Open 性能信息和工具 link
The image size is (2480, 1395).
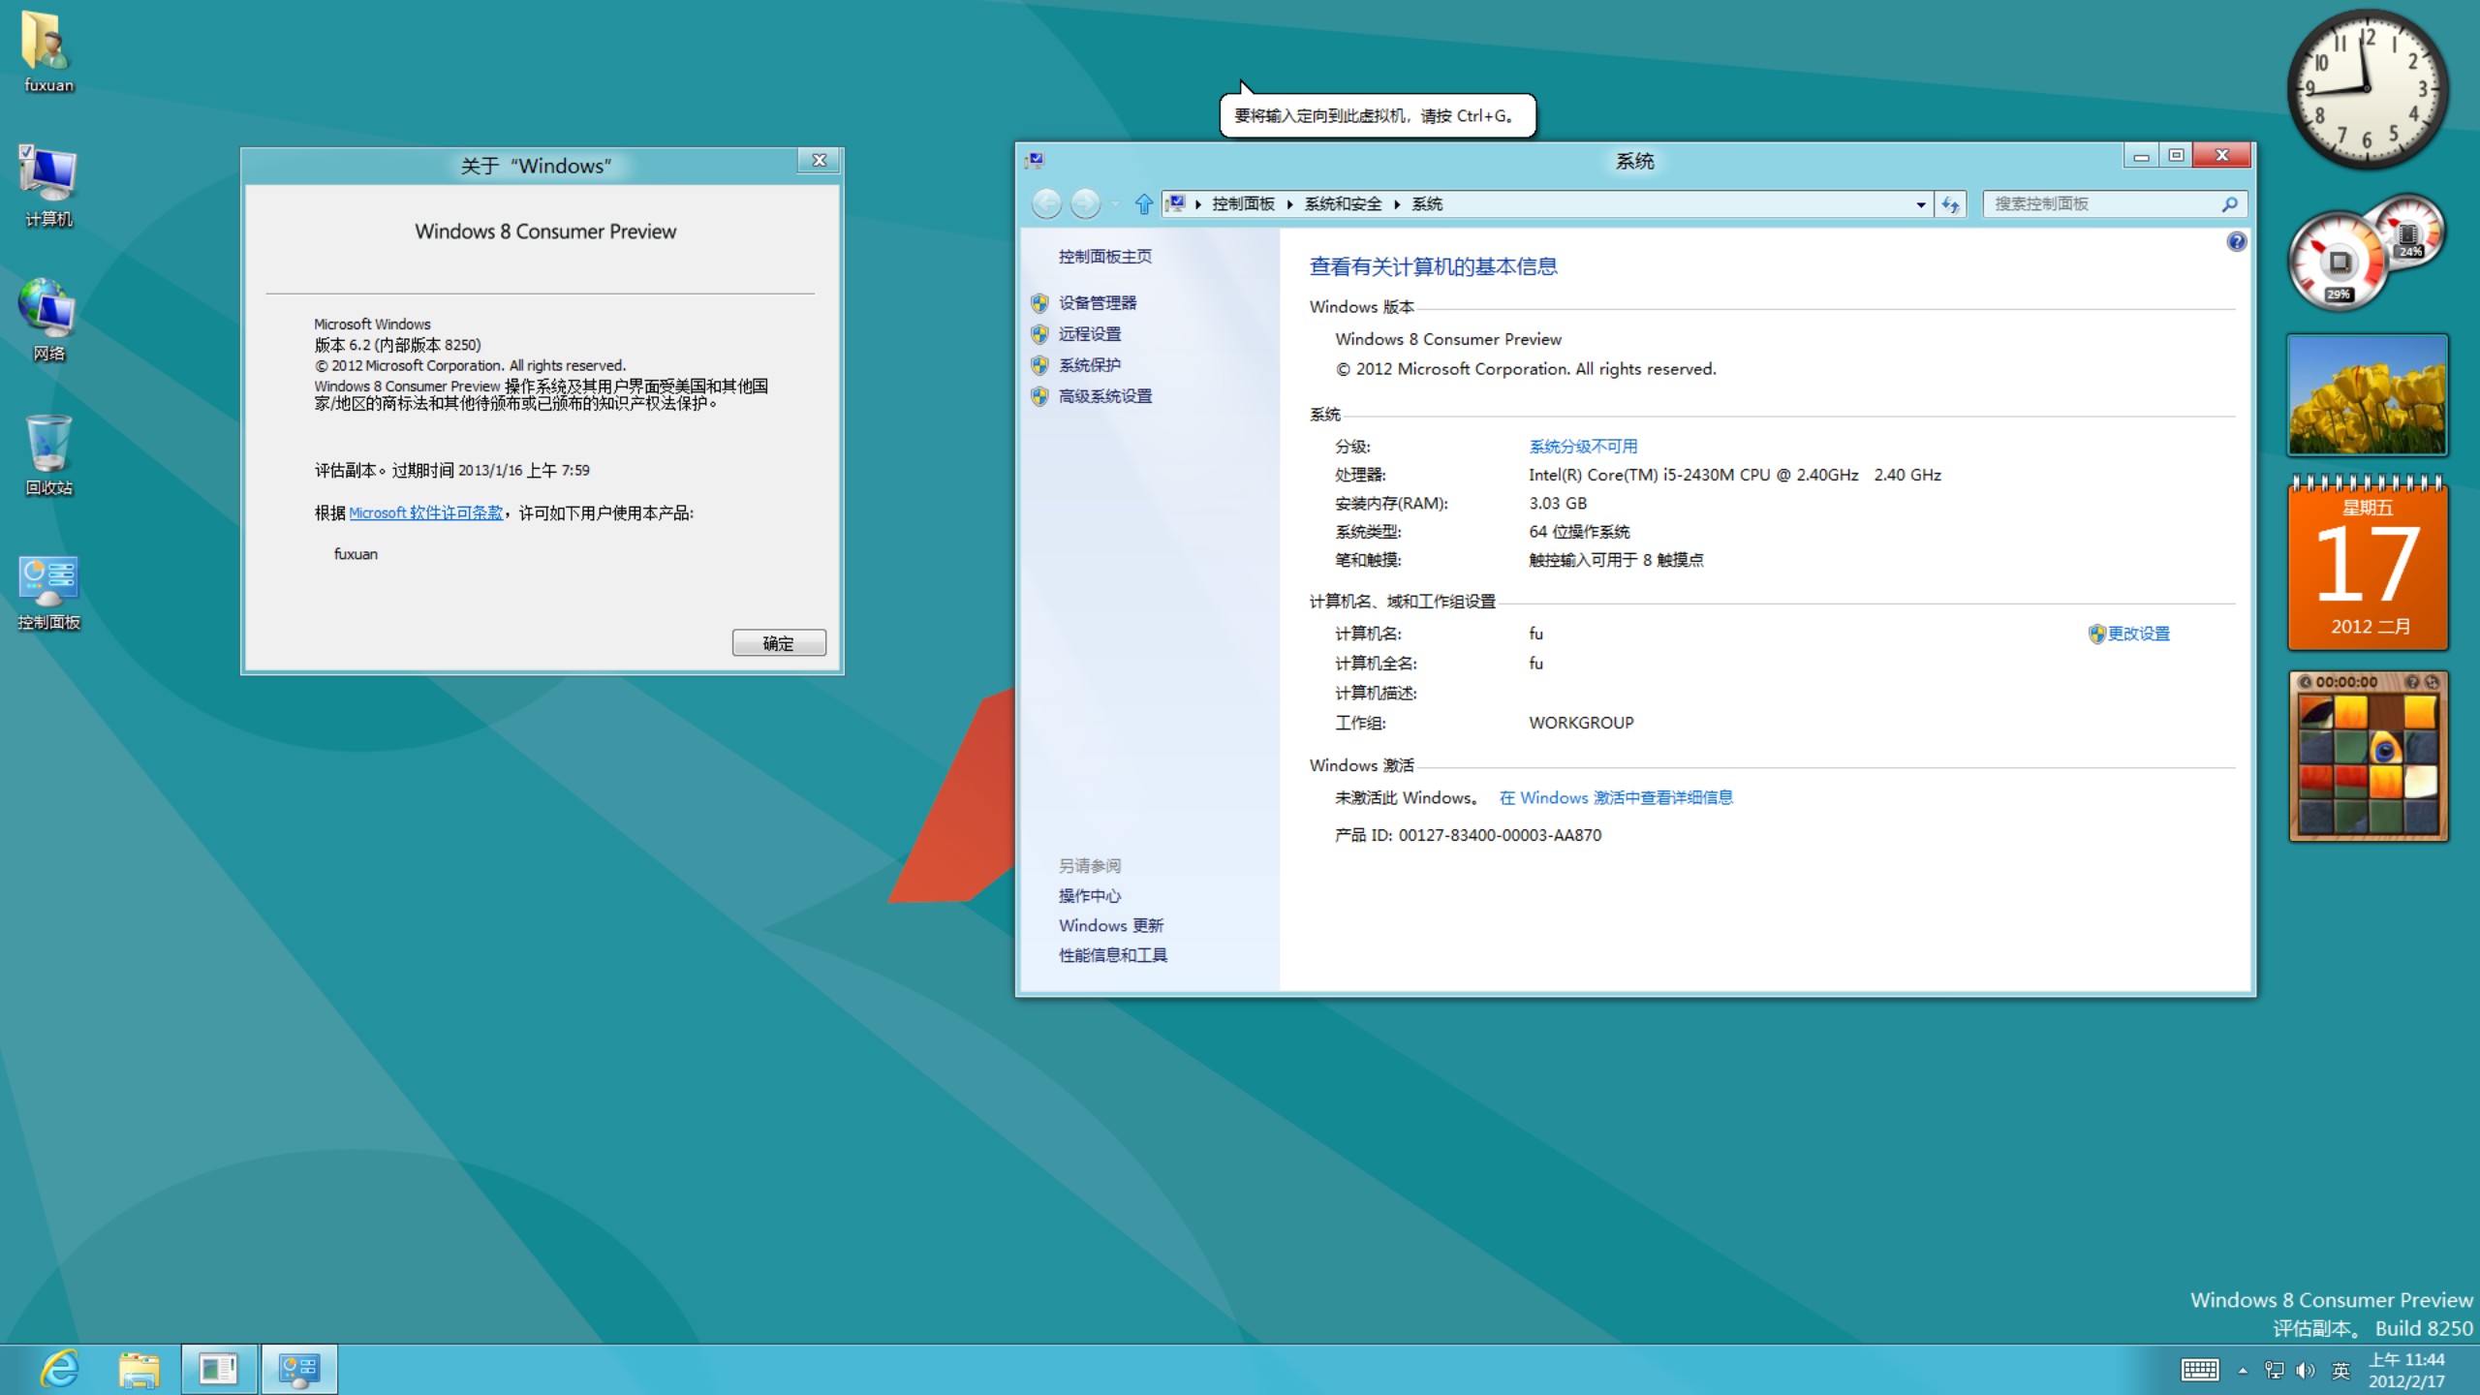point(1112,955)
